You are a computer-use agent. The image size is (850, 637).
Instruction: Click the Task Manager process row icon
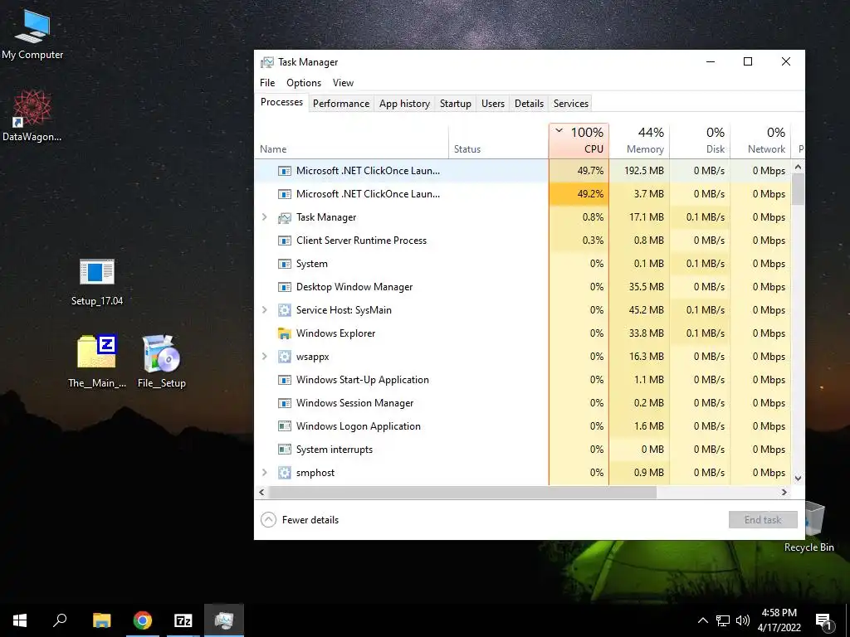tap(285, 217)
